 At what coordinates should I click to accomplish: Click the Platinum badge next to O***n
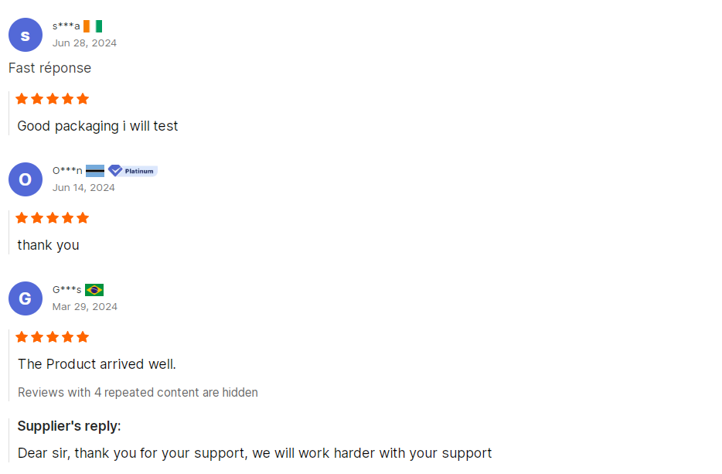(133, 171)
